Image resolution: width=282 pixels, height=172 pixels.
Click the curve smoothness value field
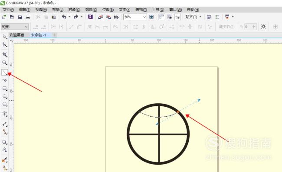point(248,27)
